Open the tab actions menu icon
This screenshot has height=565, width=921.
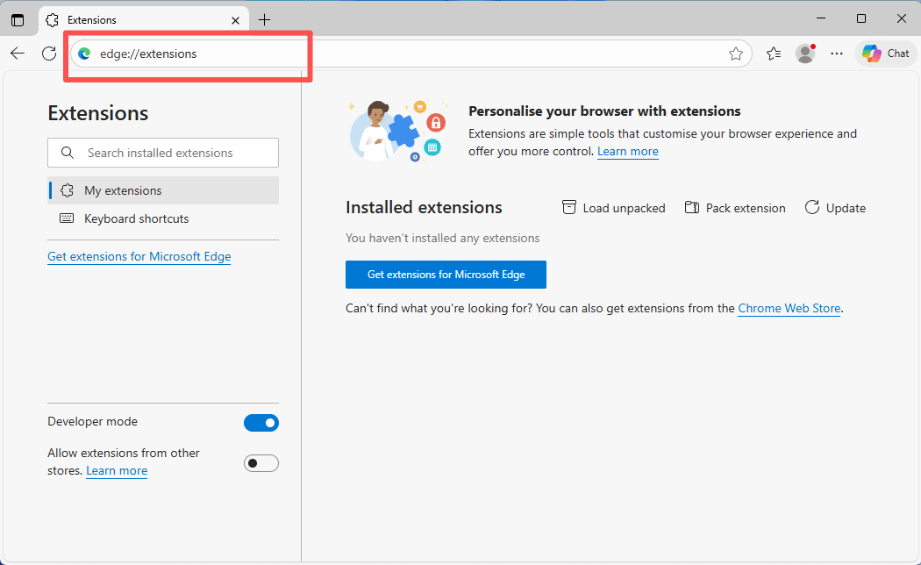pos(18,19)
